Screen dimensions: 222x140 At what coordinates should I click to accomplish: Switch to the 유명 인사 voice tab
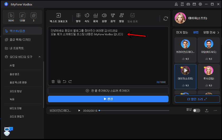pos(209,32)
